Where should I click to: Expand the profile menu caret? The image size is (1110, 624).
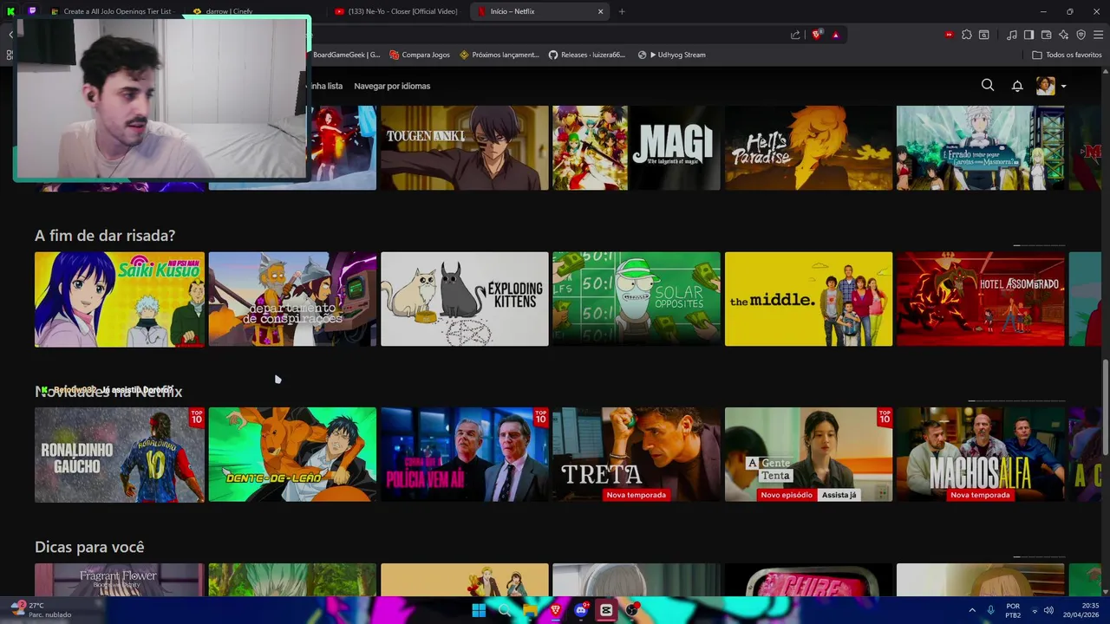point(1063,86)
